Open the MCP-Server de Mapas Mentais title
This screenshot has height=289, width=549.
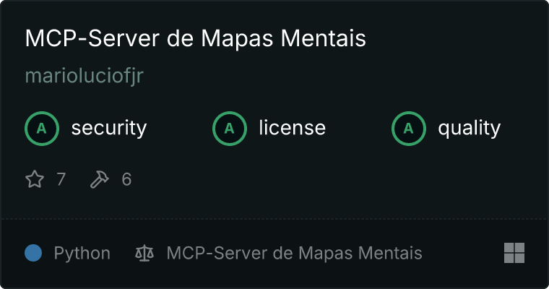[195, 38]
